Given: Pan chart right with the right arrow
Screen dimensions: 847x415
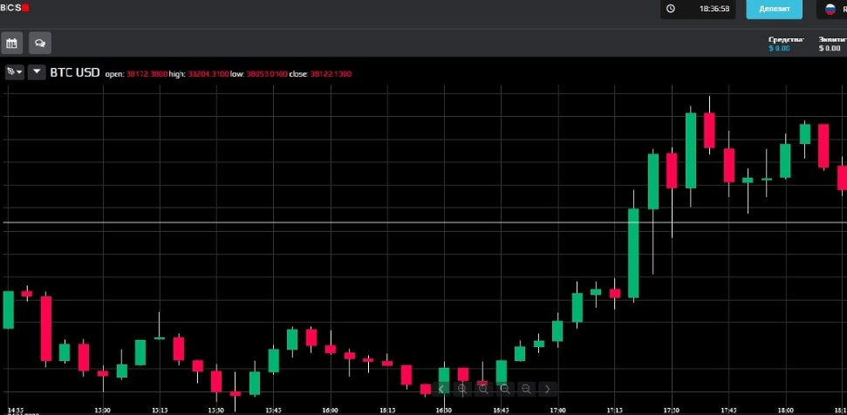Looking at the screenshot, I should coord(547,389).
